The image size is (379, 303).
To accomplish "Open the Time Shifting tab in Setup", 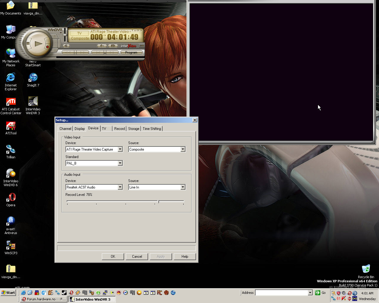I will (152, 129).
